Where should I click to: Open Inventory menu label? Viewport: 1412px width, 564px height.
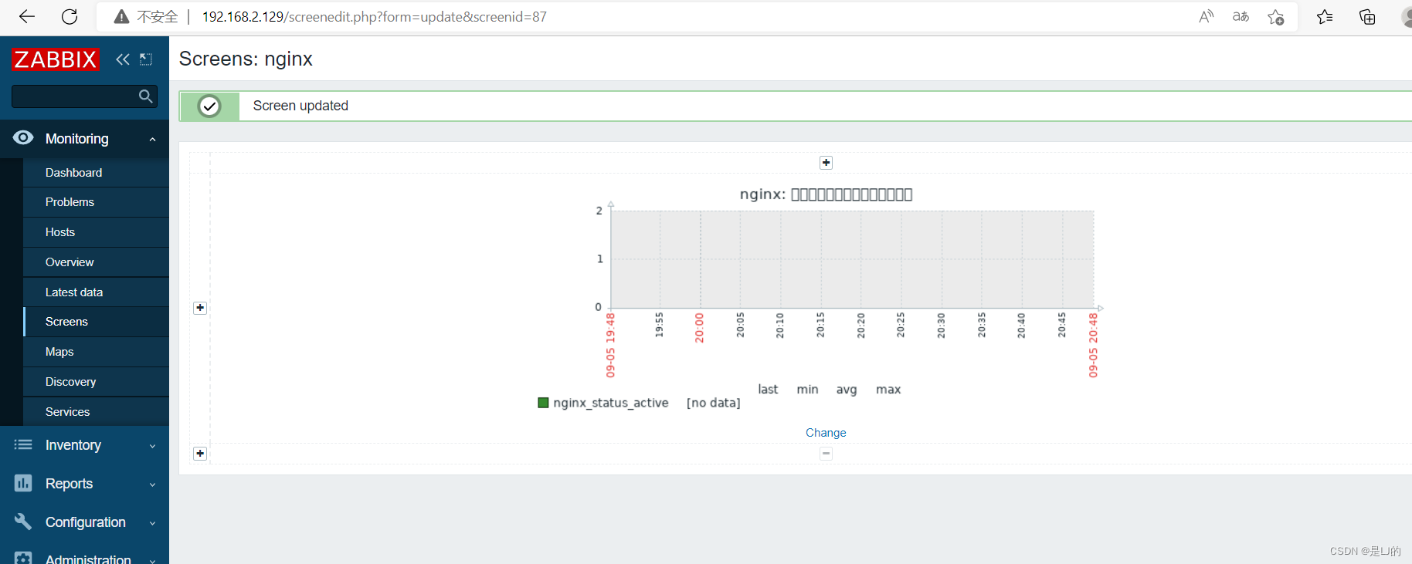73,445
